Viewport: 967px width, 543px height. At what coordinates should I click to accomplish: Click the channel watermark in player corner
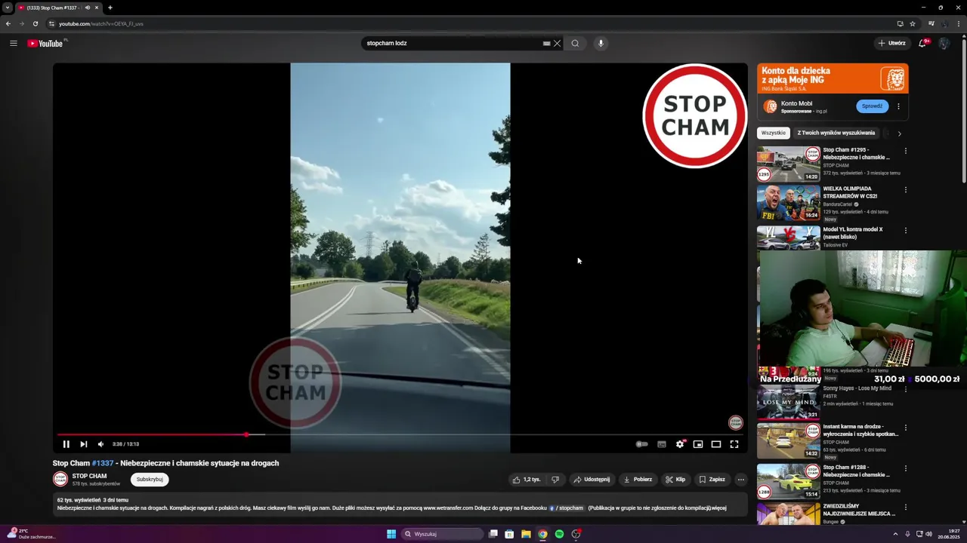click(x=736, y=422)
